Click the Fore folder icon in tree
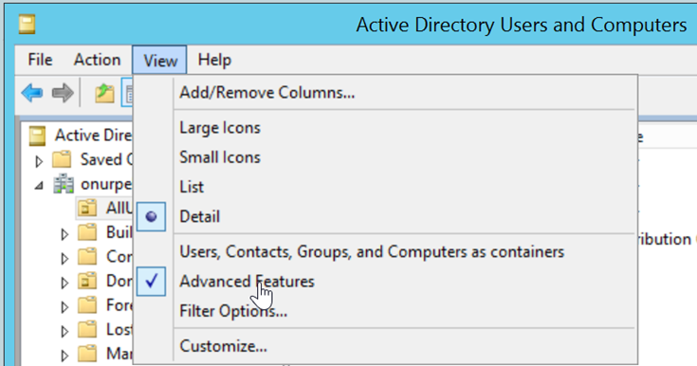697x366 pixels. click(x=87, y=305)
